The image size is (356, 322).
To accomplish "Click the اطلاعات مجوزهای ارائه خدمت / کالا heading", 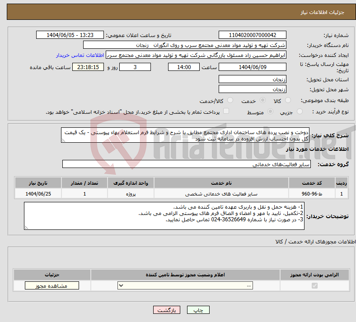I will pos(316,242).
